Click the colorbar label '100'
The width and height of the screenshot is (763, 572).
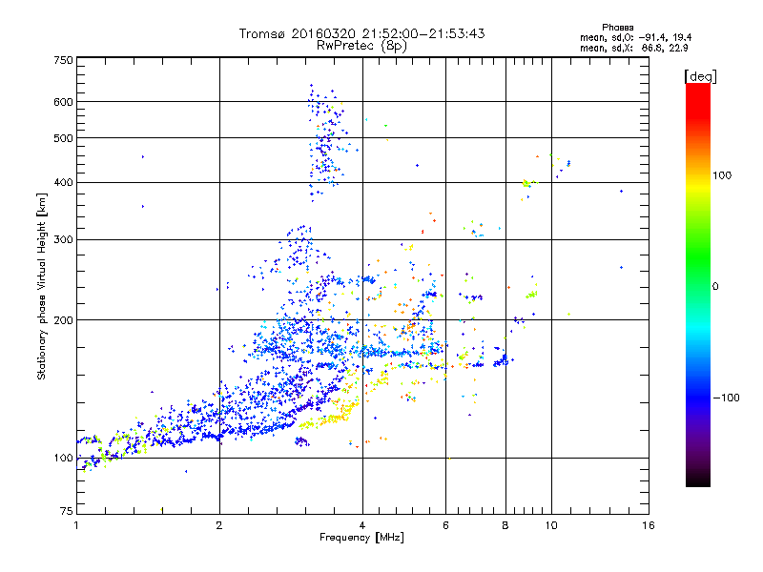tap(722, 175)
